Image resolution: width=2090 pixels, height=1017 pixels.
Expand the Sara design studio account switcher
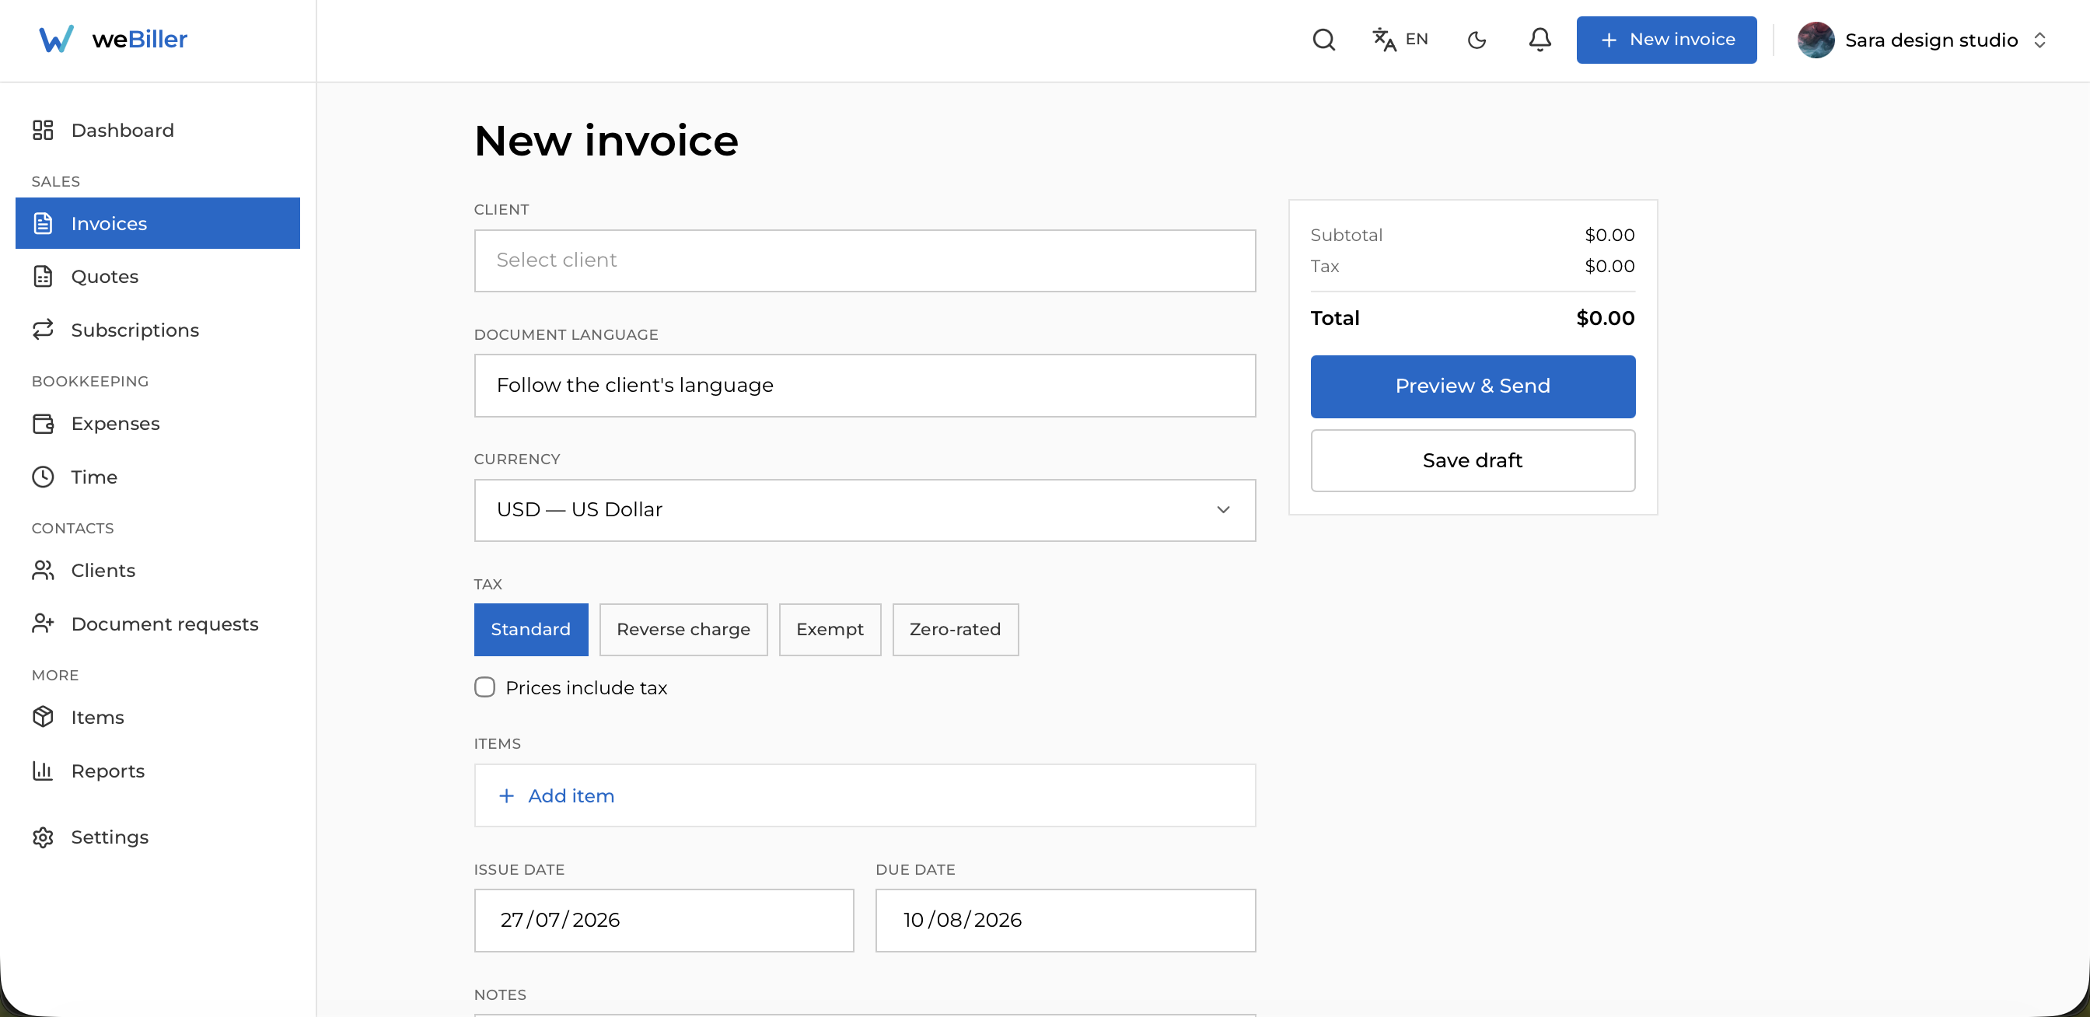pos(2039,40)
